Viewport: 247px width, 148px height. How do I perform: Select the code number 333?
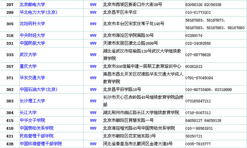tap(10, 55)
